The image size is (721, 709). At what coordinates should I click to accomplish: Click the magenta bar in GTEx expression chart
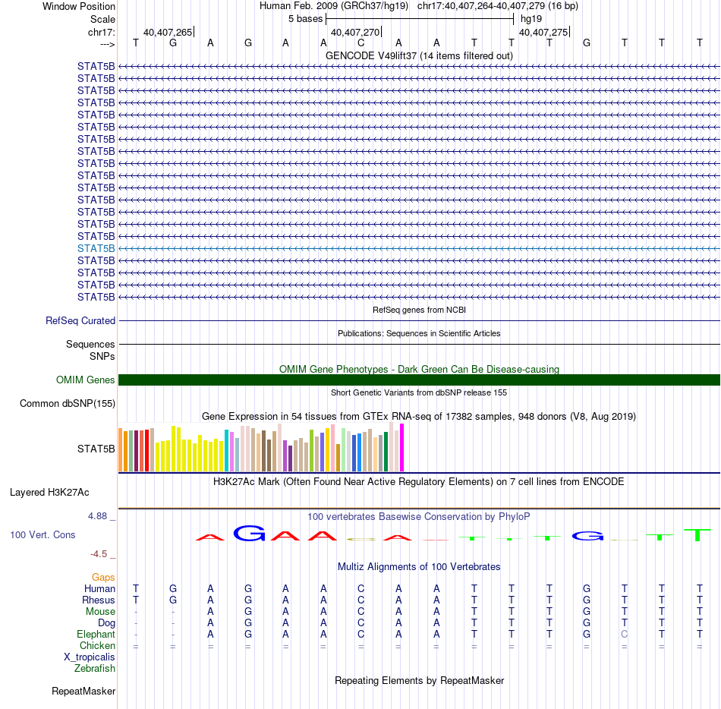[x=402, y=447]
